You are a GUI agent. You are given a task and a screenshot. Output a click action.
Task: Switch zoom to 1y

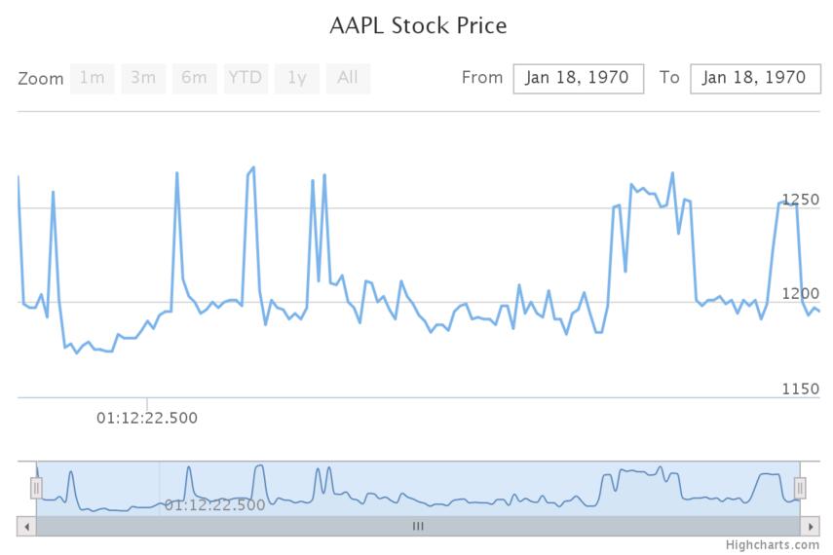coord(296,78)
